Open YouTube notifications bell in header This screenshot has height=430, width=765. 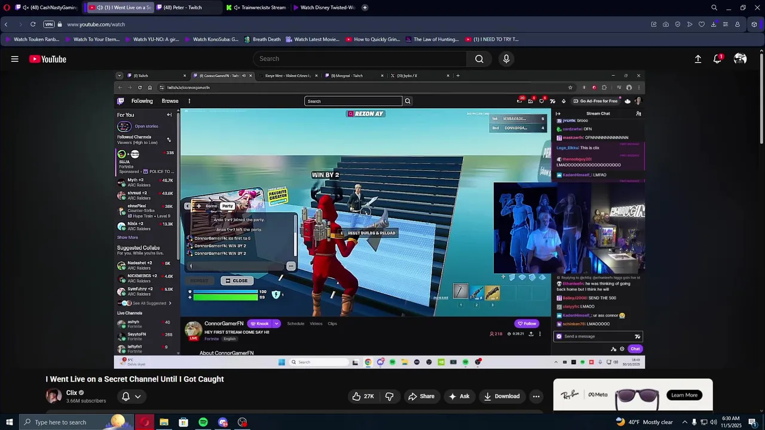click(717, 59)
